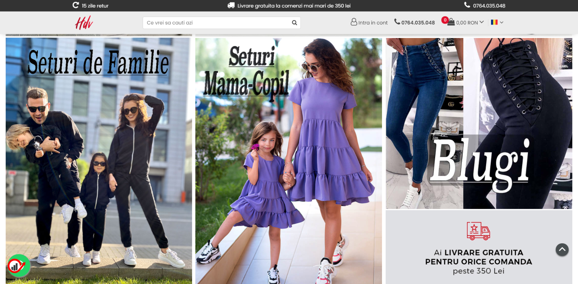The height and width of the screenshot is (284, 578).
Task: Click the Hdv store logo
Action: tap(84, 23)
